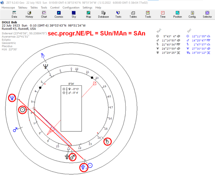Click the blue Saturn glyph at top of chart
Screen dimensions: 215x183
43,55
